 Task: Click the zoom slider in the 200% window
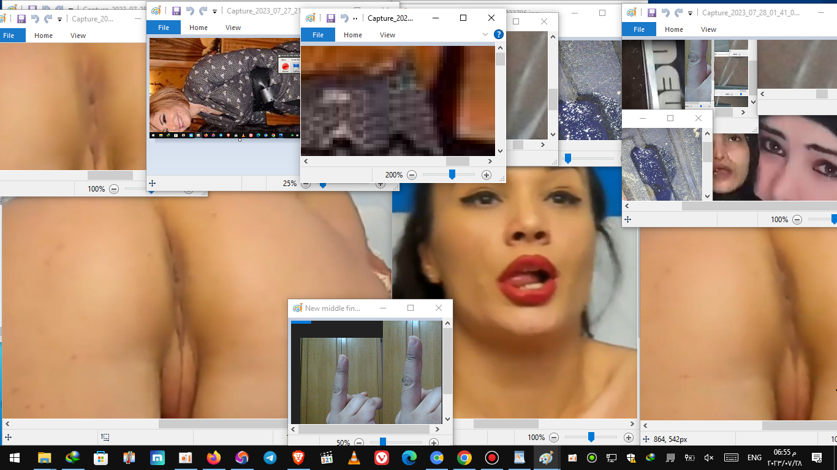click(452, 175)
